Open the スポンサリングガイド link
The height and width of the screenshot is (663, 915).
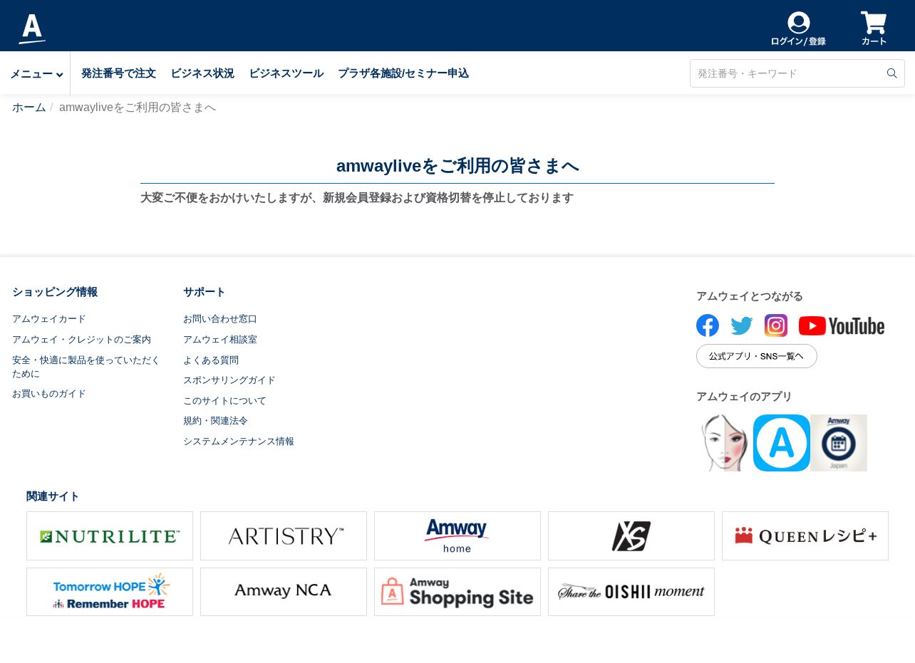pyautogui.click(x=229, y=380)
